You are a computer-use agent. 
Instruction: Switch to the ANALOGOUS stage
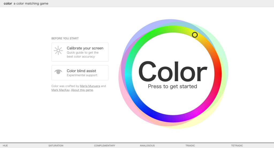[x=147, y=146]
